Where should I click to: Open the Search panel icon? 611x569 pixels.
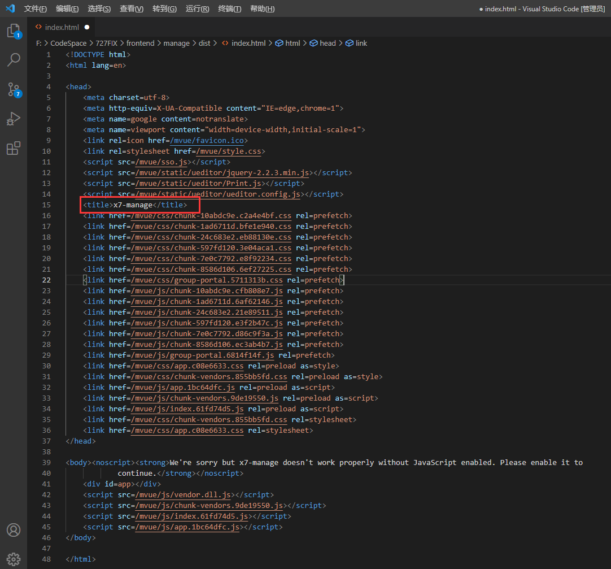[14, 60]
